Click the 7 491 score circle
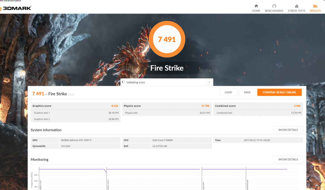The width and height of the screenshot is (325, 190). tap(167, 39)
